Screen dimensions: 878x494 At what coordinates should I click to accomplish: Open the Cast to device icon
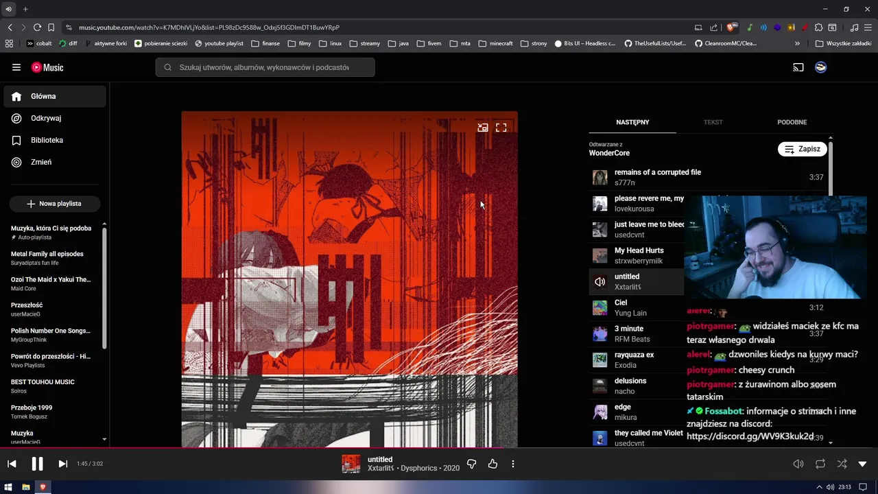(798, 67)
